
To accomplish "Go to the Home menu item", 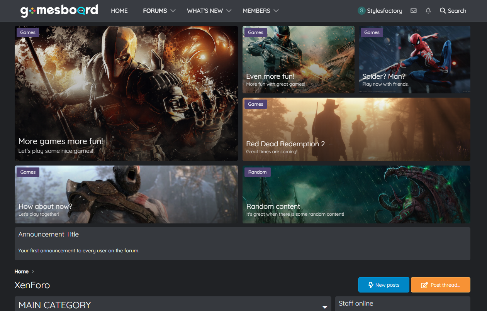I will point(119,11).
